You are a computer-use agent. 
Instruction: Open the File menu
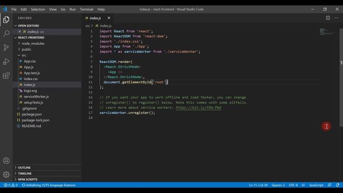click(x=14, y=9)
